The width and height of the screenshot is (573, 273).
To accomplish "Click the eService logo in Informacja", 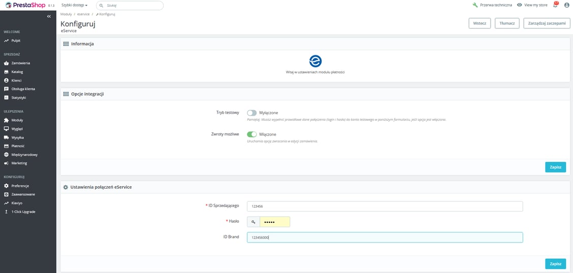I will coord(315,61).
